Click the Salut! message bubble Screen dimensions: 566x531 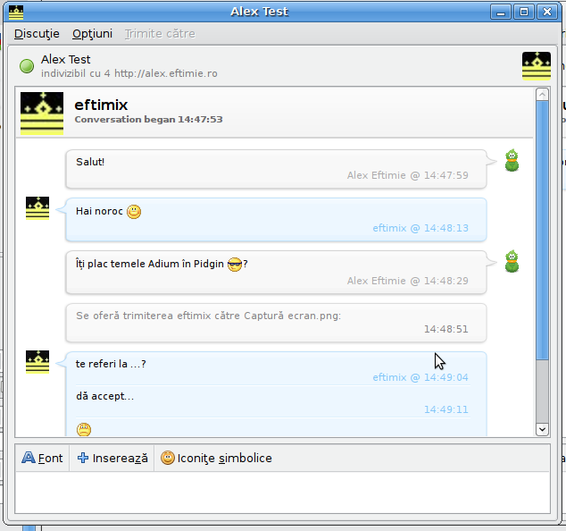click(276, 169)
